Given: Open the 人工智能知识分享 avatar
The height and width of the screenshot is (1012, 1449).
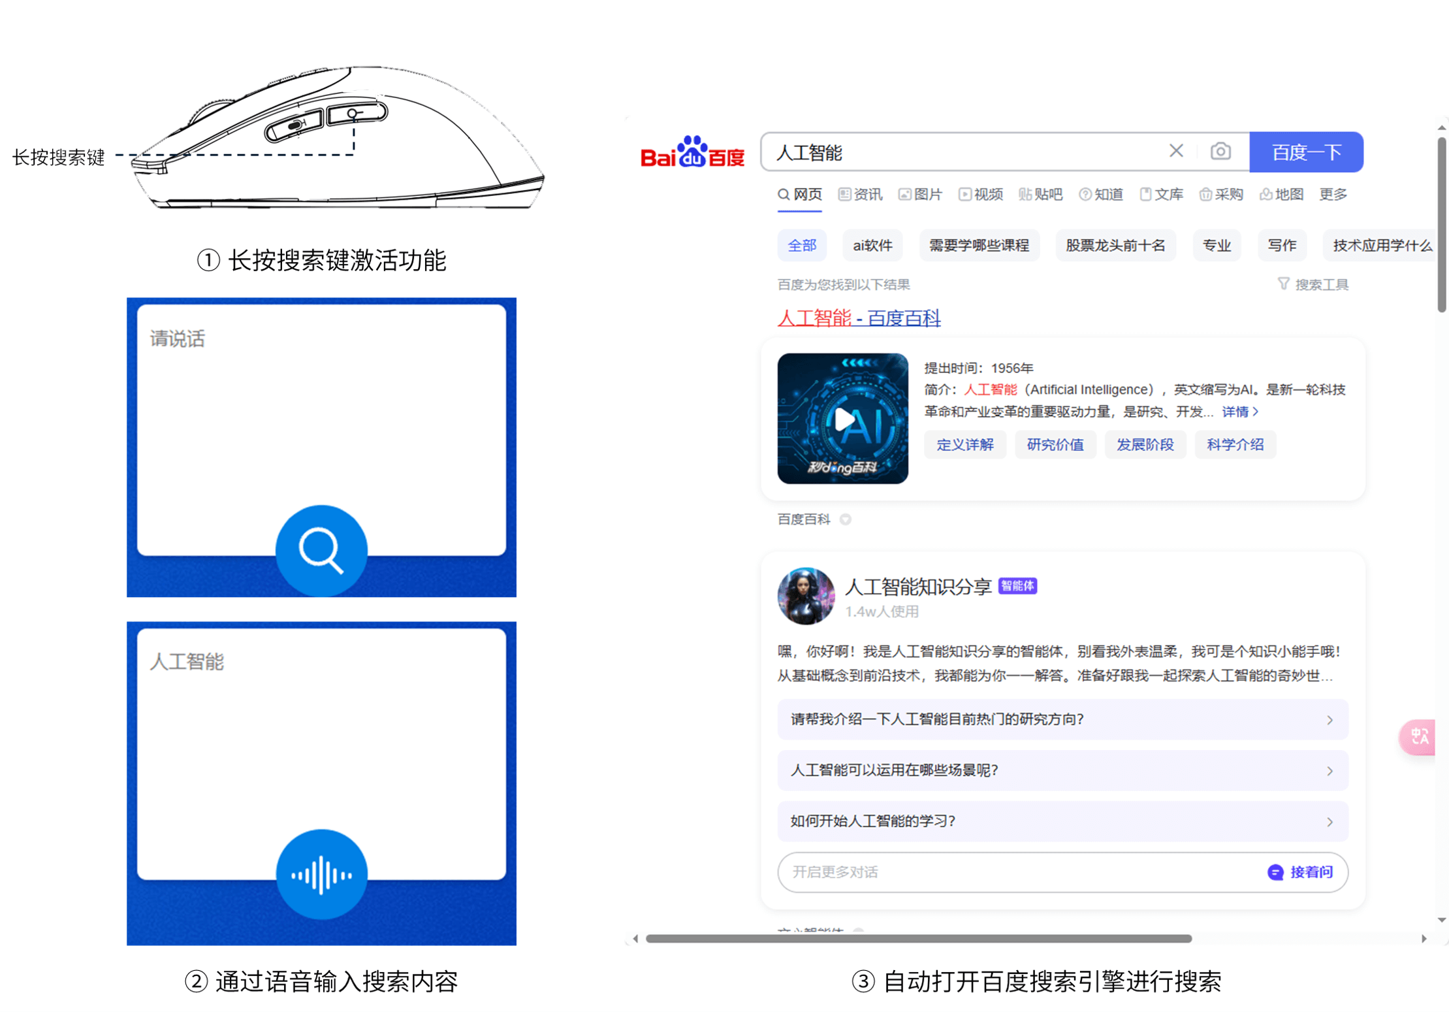Looking at the screenshot, I should [805, 596].
